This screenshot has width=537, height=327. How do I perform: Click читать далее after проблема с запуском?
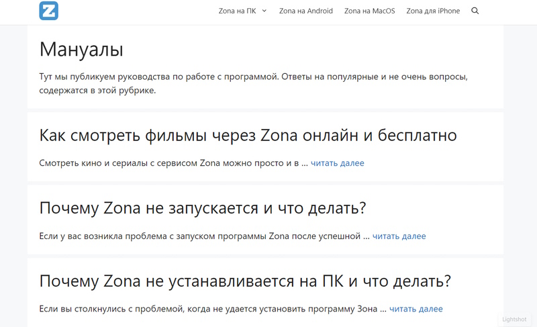pos(399,236)
